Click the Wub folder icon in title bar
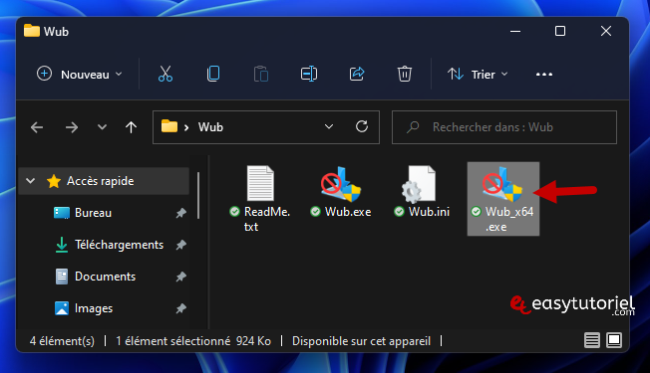 (x=32, y=31)
